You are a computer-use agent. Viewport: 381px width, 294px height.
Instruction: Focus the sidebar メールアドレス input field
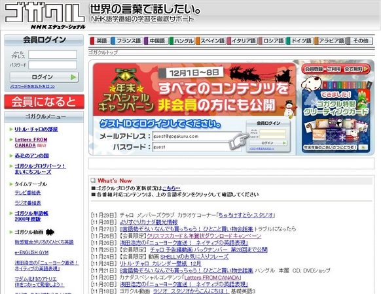(53, 55)
